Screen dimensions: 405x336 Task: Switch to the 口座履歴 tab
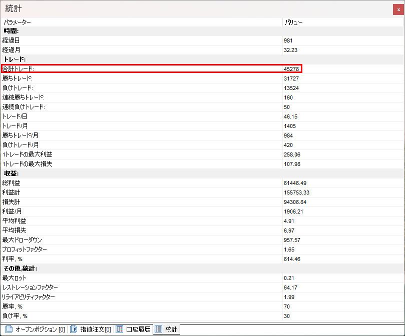[133, 329]
